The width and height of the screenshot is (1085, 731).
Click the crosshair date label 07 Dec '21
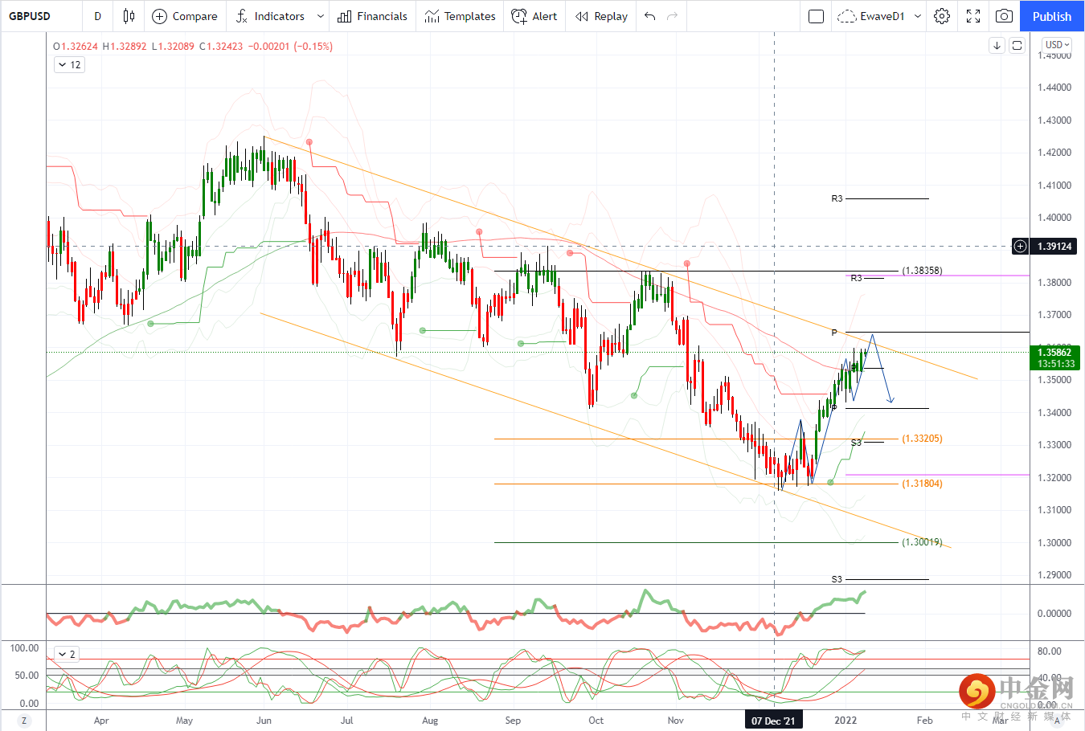click(x=773, y=721)
